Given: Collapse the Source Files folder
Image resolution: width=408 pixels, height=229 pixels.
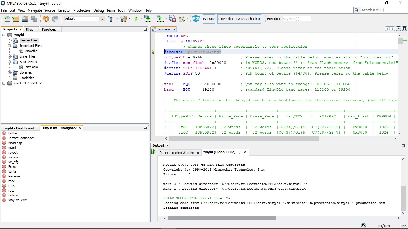Looking at the screenshot, I should pos(10,62).
